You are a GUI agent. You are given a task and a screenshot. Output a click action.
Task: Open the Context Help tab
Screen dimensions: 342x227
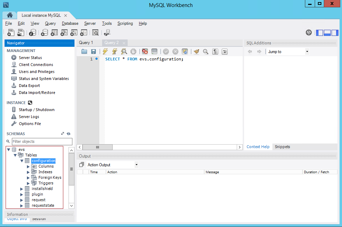click(258, 147)
